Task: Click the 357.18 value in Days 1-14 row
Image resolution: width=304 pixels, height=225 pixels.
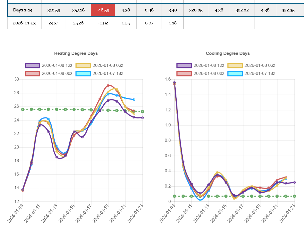Action: [x=78, y=10]
